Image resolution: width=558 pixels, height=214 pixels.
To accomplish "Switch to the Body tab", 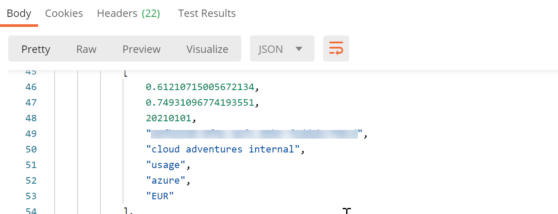I will click(x=19, y=13).
